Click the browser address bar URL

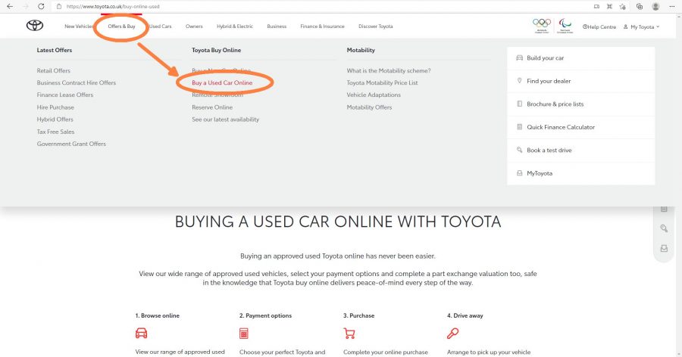click(x=113, y=7)
